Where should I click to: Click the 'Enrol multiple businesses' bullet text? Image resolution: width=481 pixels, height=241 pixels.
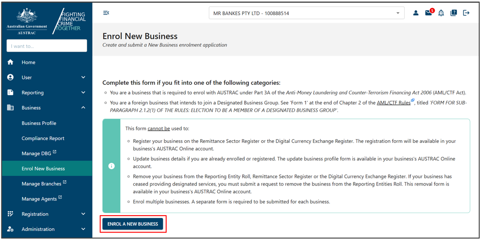tap(231, 202)
